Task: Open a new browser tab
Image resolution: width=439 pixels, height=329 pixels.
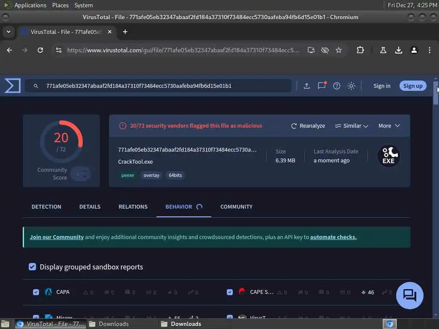Action: point(125,32)
